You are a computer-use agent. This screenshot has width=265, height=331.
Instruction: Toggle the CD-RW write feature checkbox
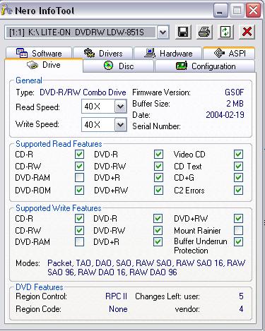[x=79, y=230]
